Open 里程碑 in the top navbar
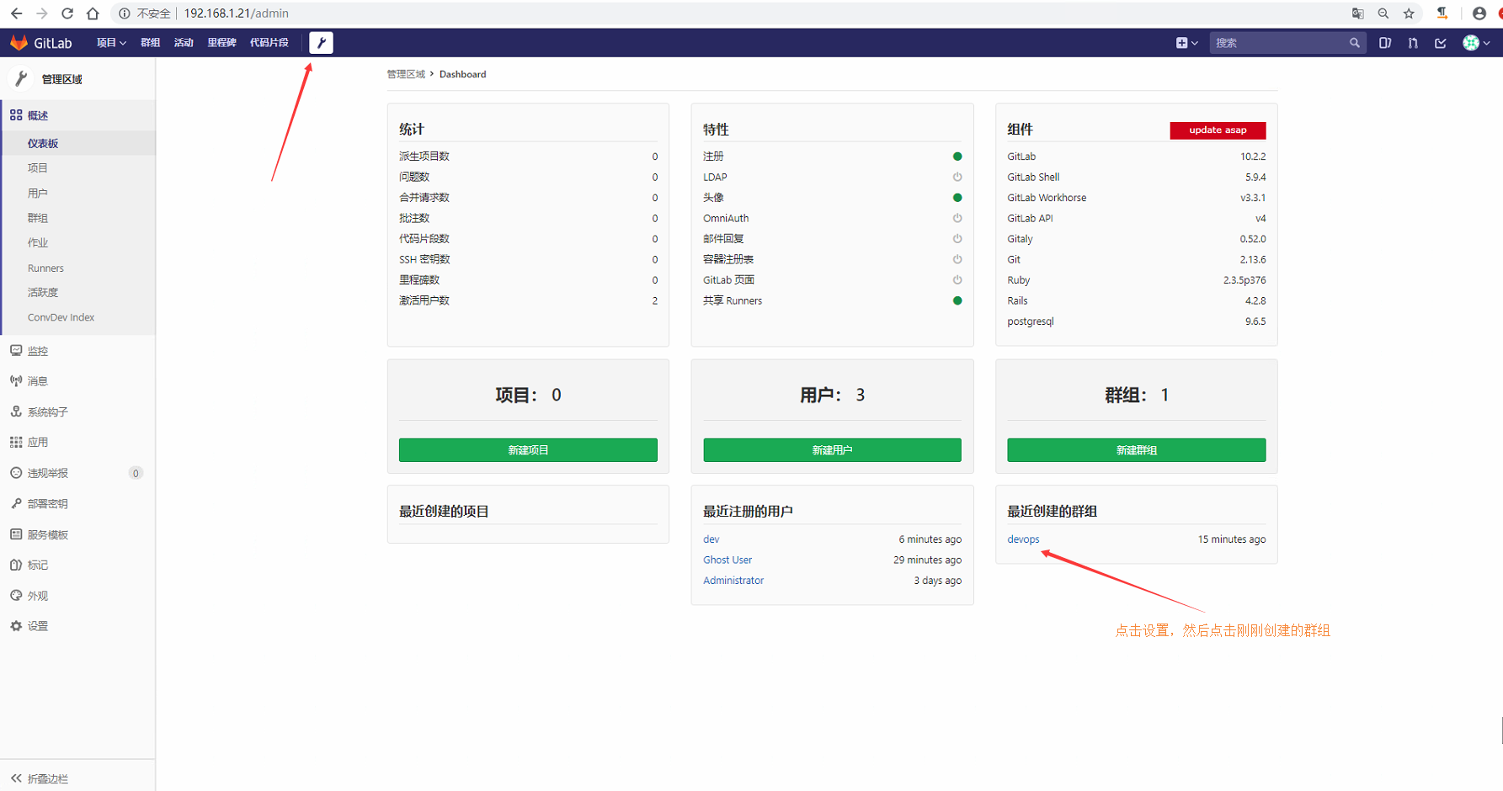 coord(221,43)
